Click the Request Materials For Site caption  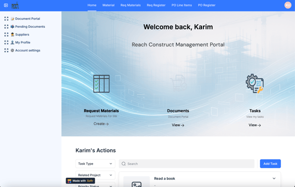point(101,116)
